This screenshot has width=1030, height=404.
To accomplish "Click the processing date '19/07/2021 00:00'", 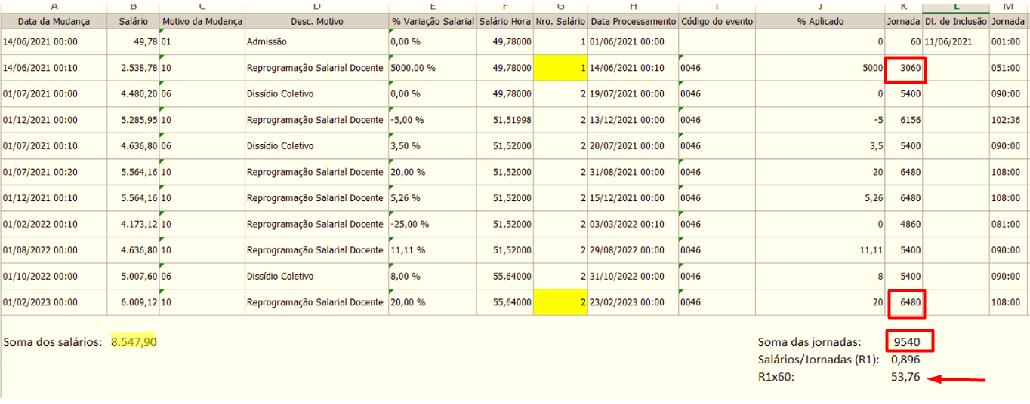I will 633,94.
